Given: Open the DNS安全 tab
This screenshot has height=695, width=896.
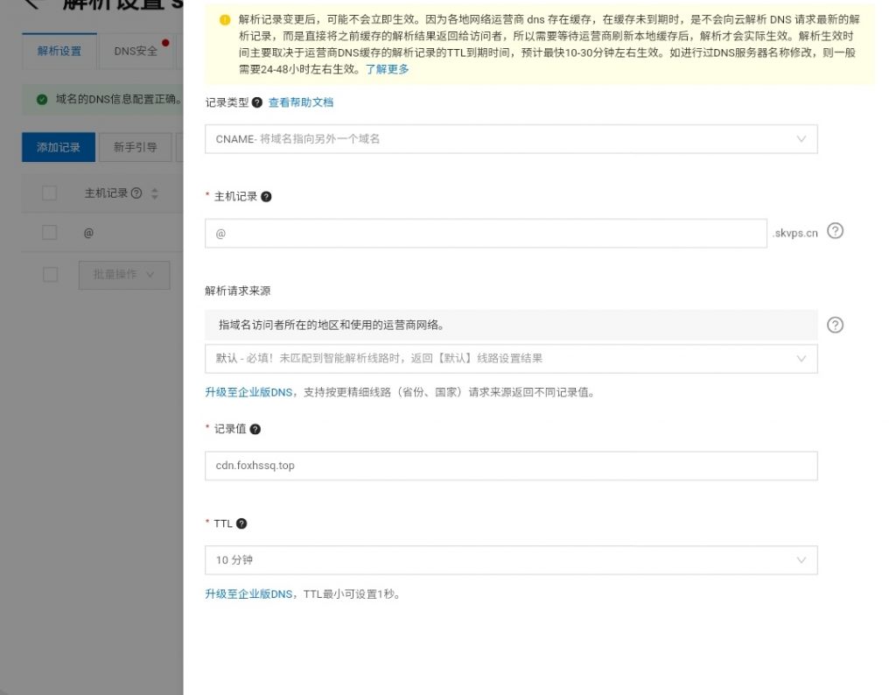Looking at the screenshot, I should (x=136, y=52).
